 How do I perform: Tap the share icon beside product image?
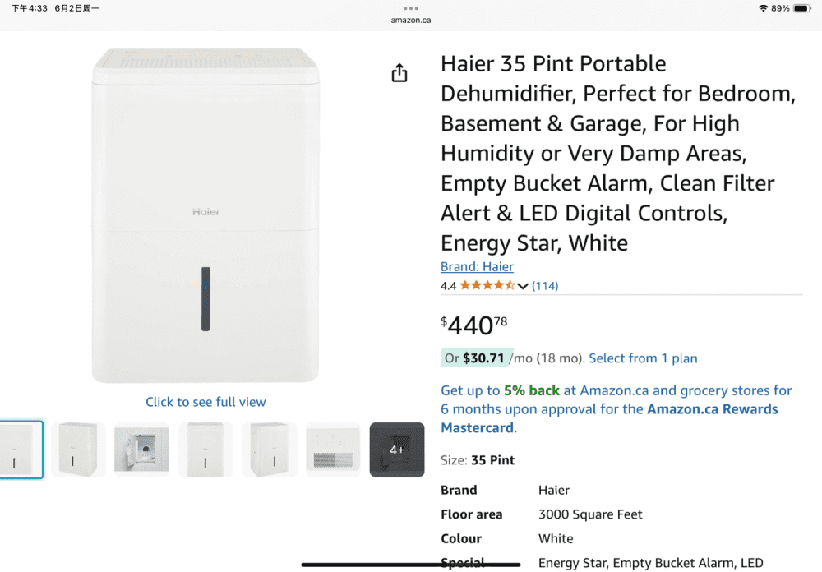point(399,73)
